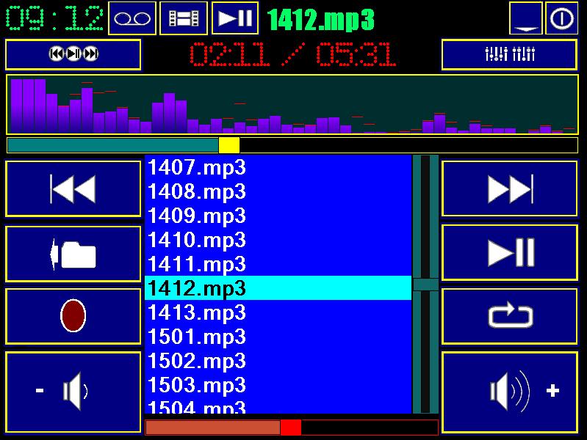
Task: Open the equalizer sliders panel
Action: point(509,54)
